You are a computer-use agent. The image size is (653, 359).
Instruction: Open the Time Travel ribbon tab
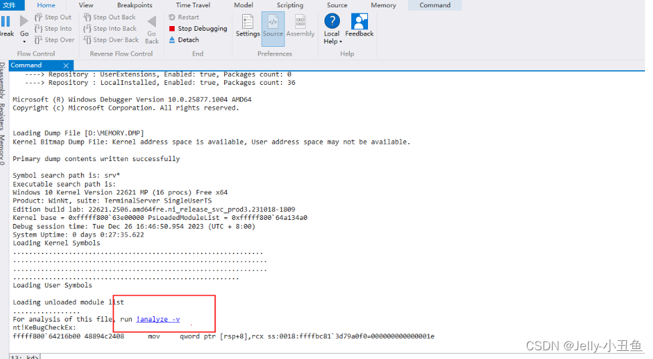(x=193, y=5)
